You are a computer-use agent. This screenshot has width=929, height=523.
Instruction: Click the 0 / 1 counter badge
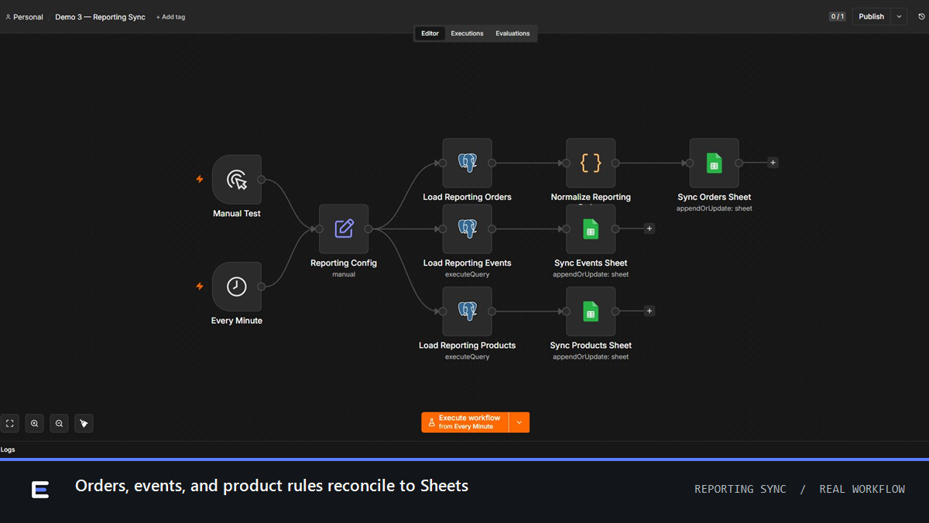[838, 16]
